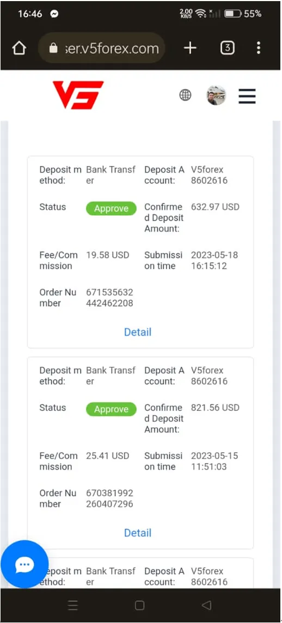Open the browser three-dot menu
Screen dimensions: 282x623
click(x=259, y=48)
